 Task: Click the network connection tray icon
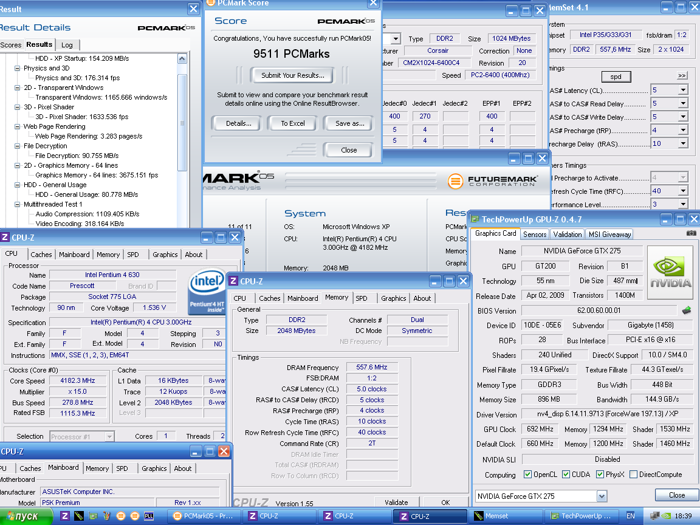pyautogui.click(x=654, y=516)
